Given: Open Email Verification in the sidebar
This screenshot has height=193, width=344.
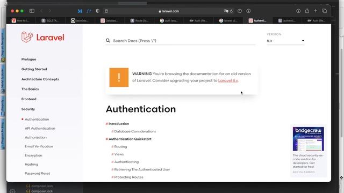Looking at the screenshot, I should coord(39,146).
